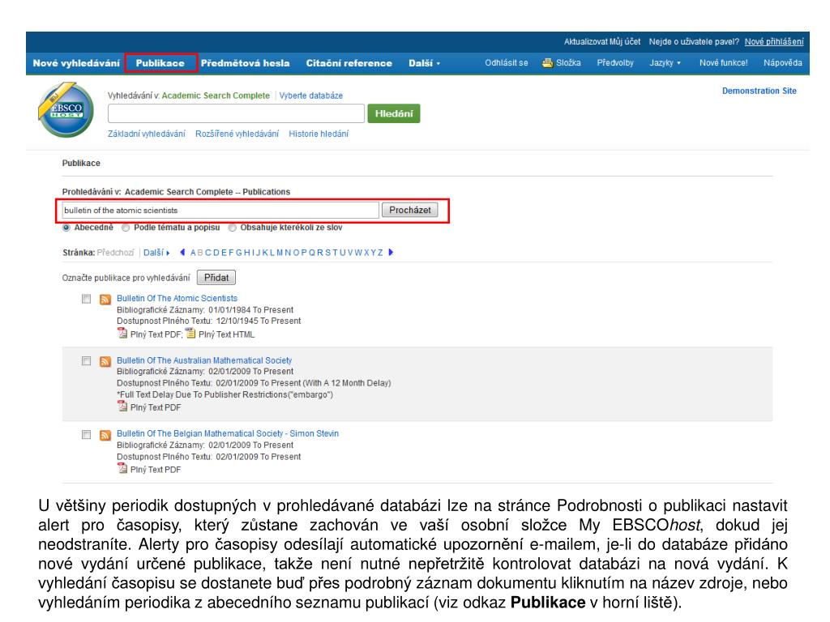Tick checkbox for Bulletin Of The Australian Mathematical Society
This screenshot has height=622, width=830.
coord(86,360)
